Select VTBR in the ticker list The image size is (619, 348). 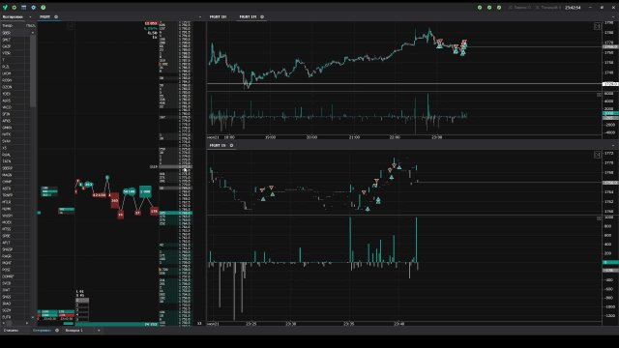pyautogui.click(x=7, y=53)
